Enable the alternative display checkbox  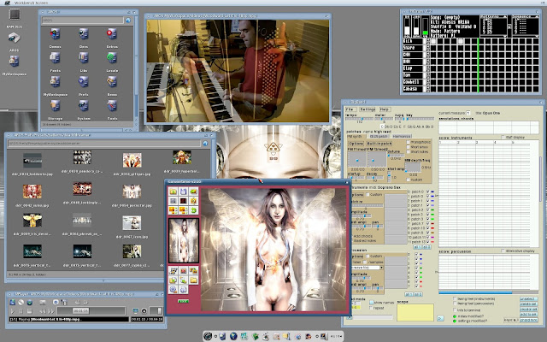(503, 251)
